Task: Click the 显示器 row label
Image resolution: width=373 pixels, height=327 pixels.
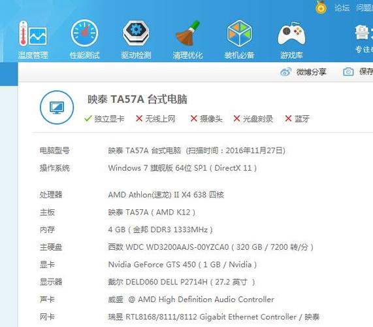Action: (x=51, y=282)
